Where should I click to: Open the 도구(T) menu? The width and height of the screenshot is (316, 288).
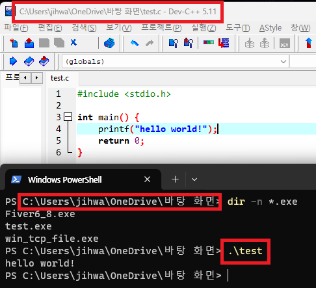(x=238, y=28)
